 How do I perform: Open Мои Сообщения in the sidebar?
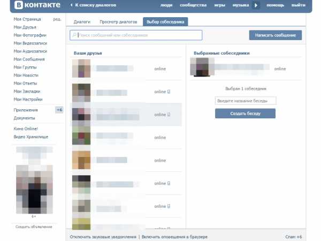click(x=29, y=59)
